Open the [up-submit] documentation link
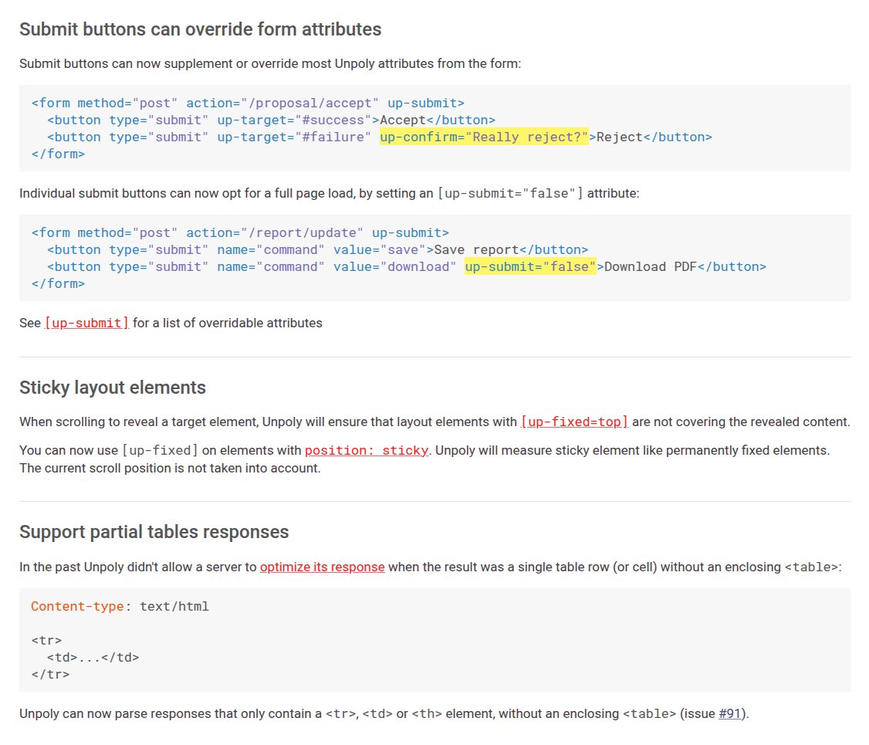 (x=86, y=323)
